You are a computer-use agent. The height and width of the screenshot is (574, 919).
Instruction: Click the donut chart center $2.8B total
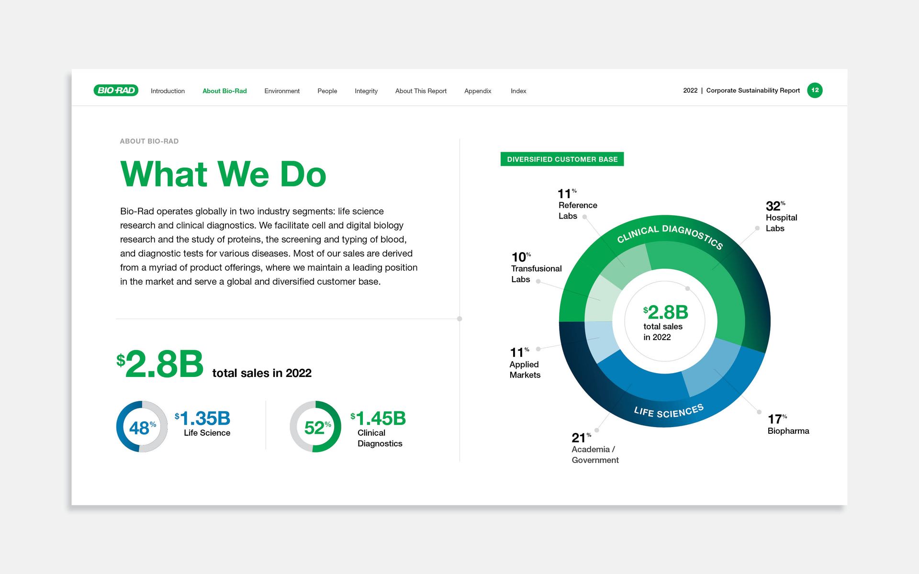pyautogui.click(x=665, y=323)
